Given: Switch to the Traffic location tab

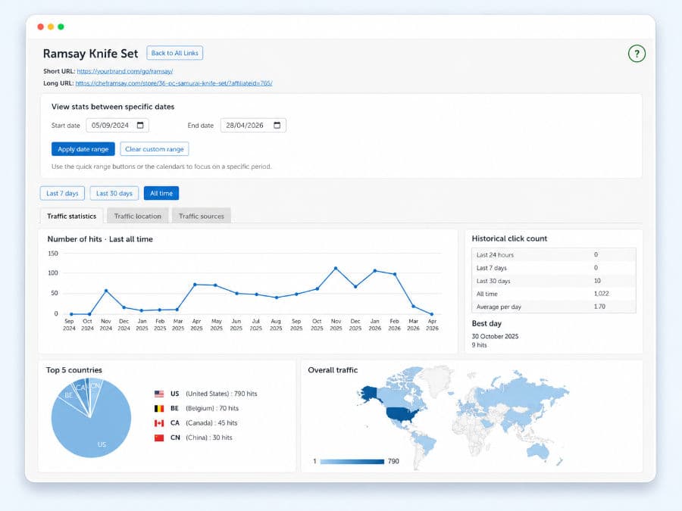Looking at the screenshot, I should click(x=137, y=216).
